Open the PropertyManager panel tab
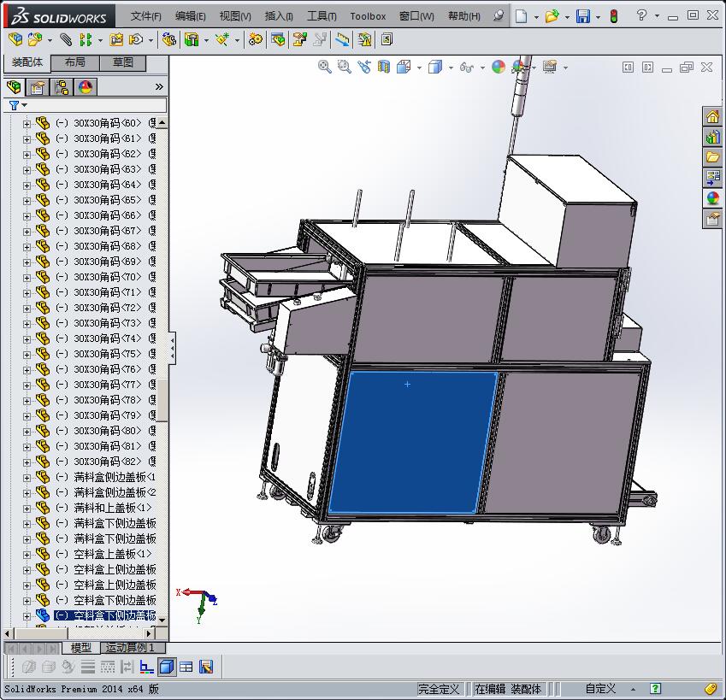Image resolution: width=726 pixels, height=700 pixels. coord(38,87)
